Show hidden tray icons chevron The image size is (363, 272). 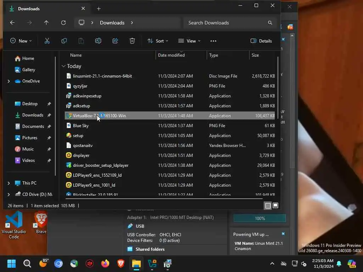(272, 263)
